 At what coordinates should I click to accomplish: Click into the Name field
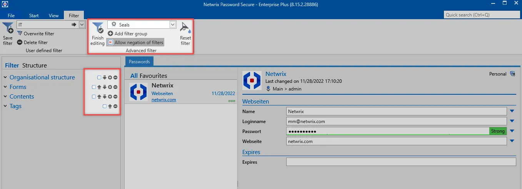point(397,111)
